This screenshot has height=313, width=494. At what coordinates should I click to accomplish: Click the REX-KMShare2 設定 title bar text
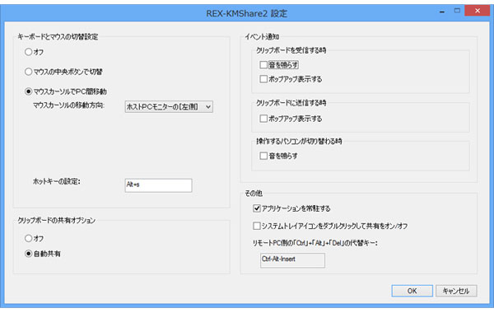point(247,13)
